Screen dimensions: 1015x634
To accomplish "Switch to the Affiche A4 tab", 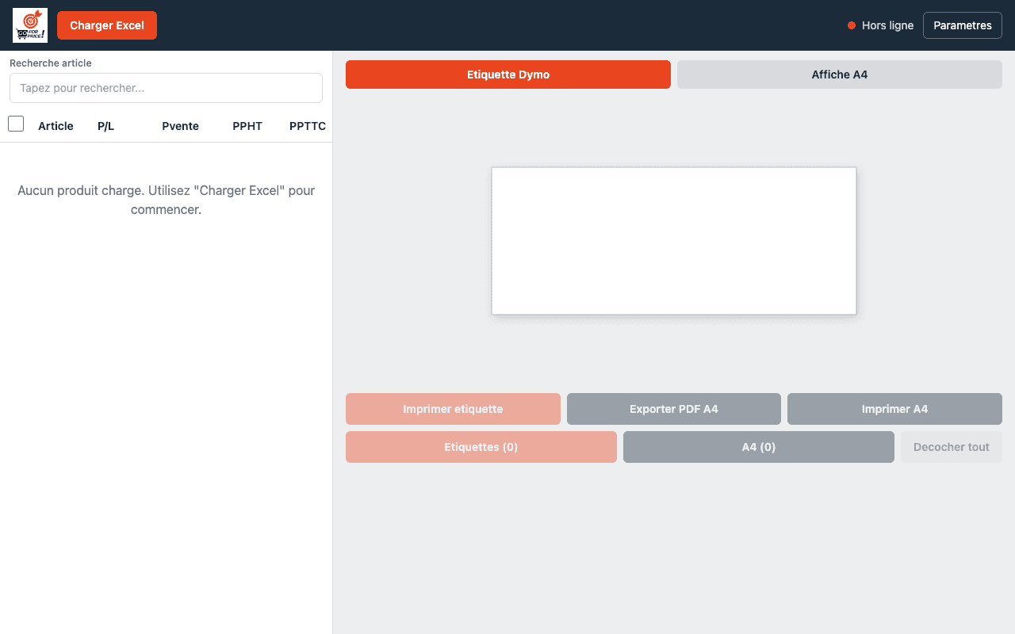I will pos(840,74).
